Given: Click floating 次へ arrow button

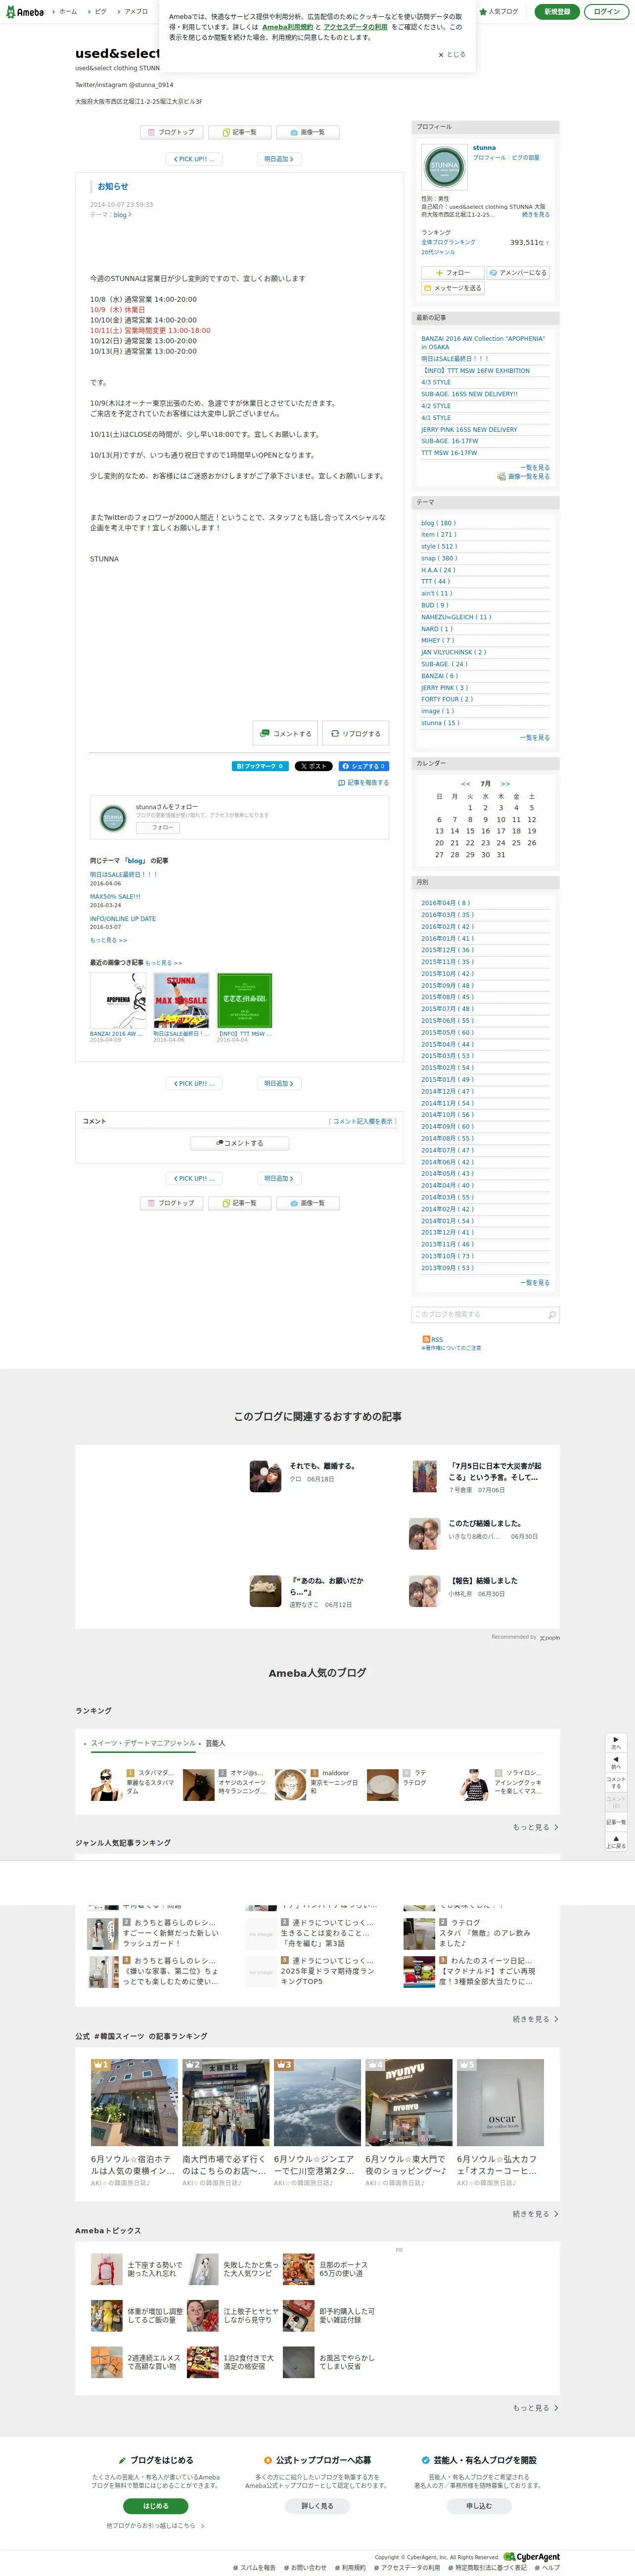Looking at the screenshot, I should pos(616,1742).
